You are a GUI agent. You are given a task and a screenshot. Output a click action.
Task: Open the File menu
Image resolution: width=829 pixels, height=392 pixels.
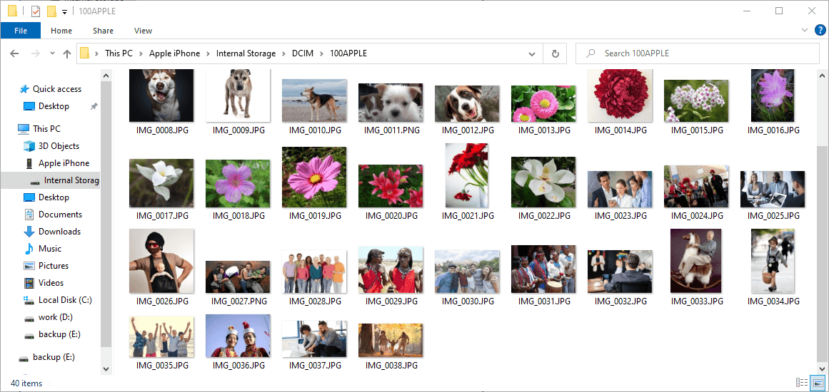point(21,31)
